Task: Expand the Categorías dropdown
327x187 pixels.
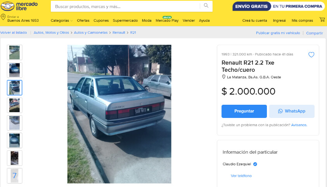Action: tap(62, 21)
